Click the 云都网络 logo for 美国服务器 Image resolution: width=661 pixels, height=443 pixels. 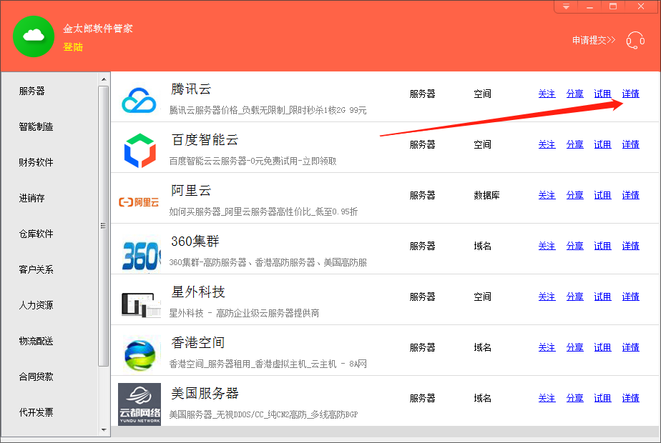[139, 404]
